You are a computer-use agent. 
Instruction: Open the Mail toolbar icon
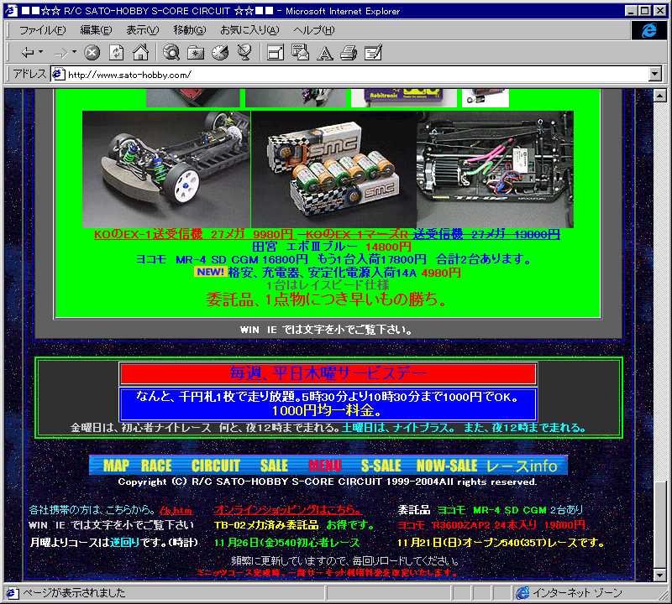(300, 52)
